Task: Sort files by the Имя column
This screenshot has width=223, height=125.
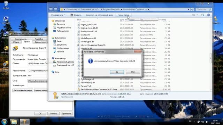Action: [x=79, y=20]
